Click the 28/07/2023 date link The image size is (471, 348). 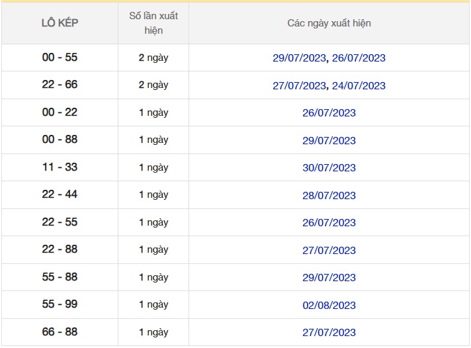[329, 196]
